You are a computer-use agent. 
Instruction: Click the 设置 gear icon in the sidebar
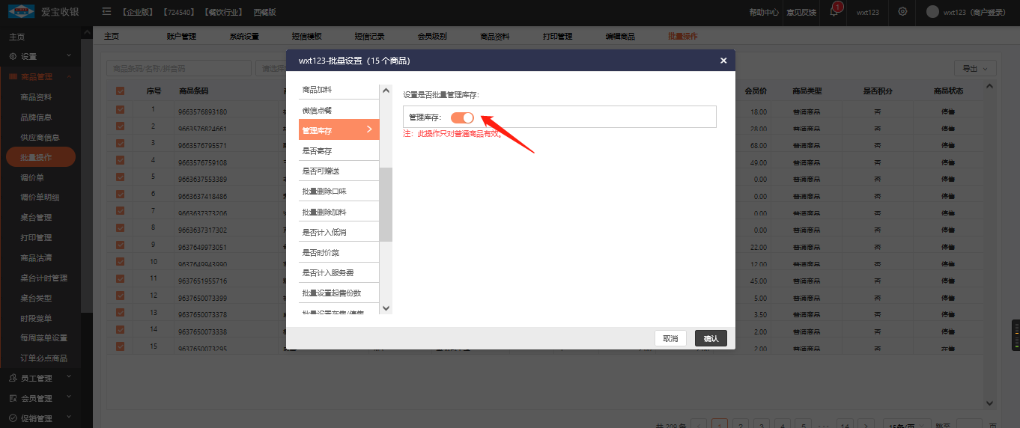point(13,57)
